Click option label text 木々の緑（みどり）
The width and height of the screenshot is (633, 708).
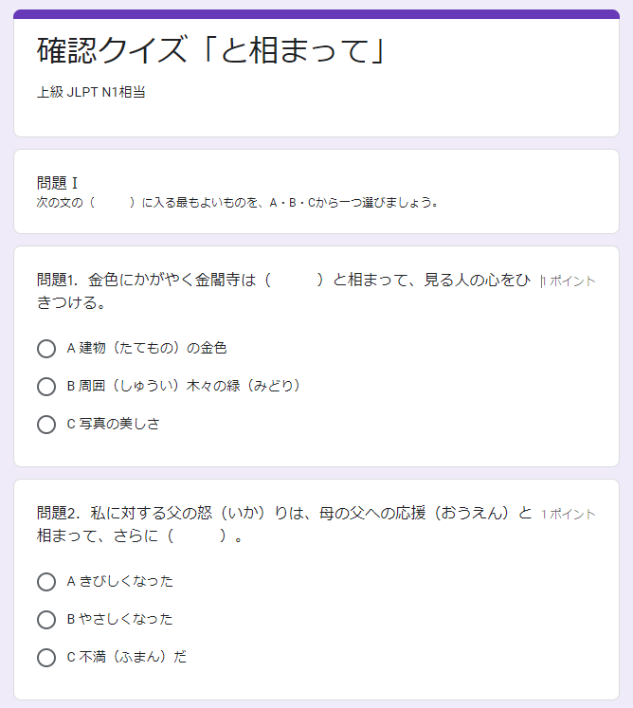pyautogui.click(x=244, y=386)
